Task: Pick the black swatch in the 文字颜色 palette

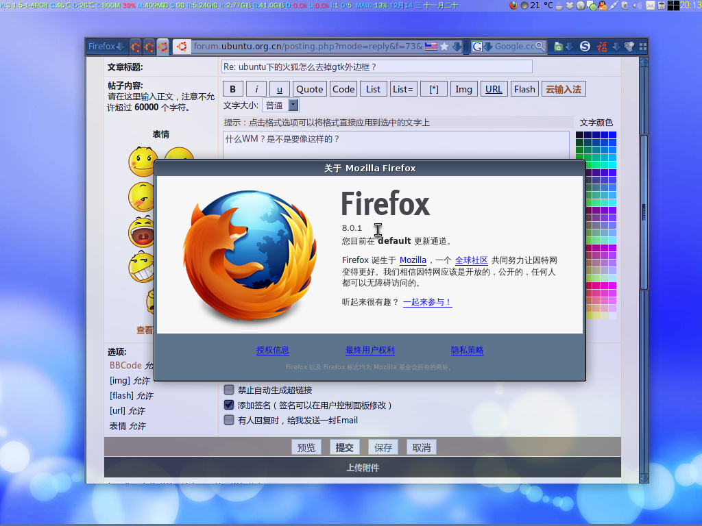Action: point(579,135)
